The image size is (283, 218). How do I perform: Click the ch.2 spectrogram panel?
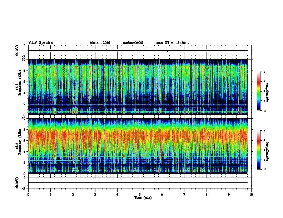coord(138,146)
